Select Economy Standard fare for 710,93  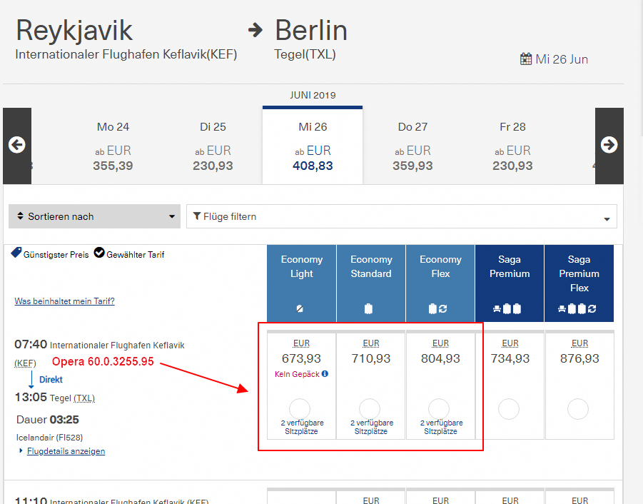coord(370,409)
